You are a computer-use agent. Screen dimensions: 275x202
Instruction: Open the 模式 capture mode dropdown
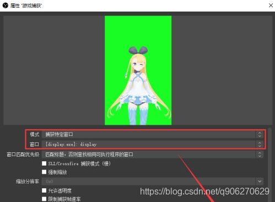point(153,135)
